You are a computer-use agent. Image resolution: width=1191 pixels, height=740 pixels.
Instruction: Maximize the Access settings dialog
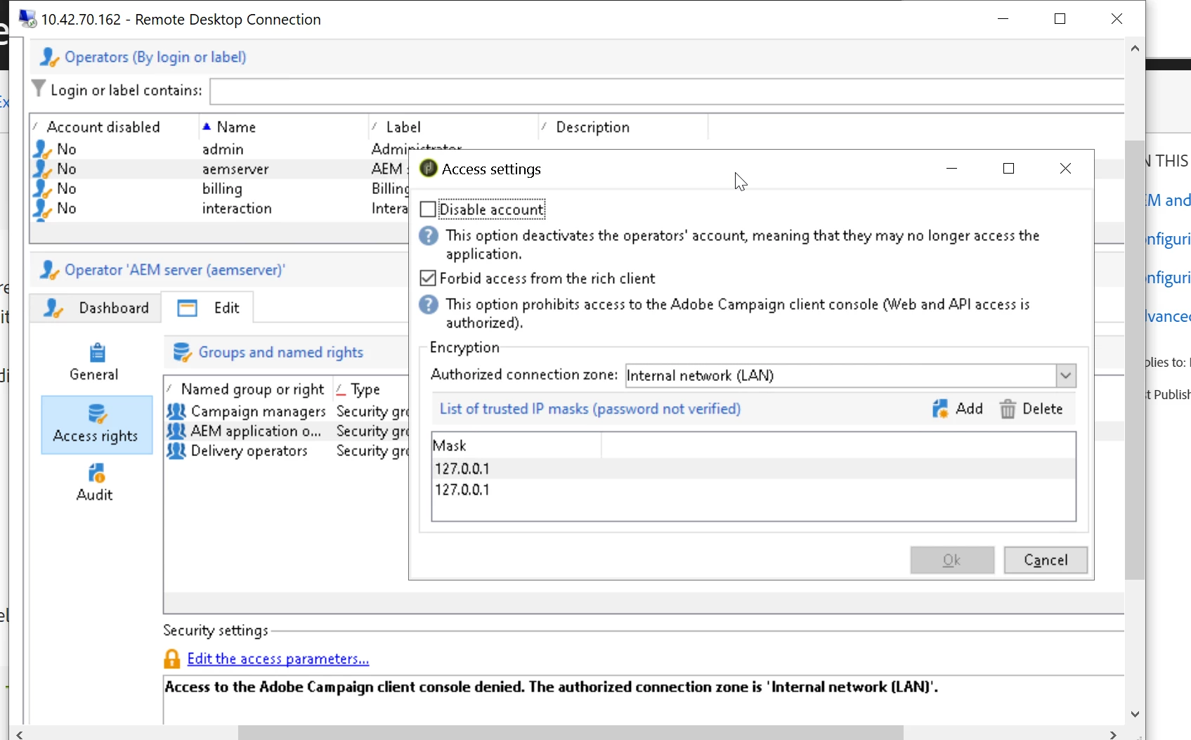point(1008,169)
